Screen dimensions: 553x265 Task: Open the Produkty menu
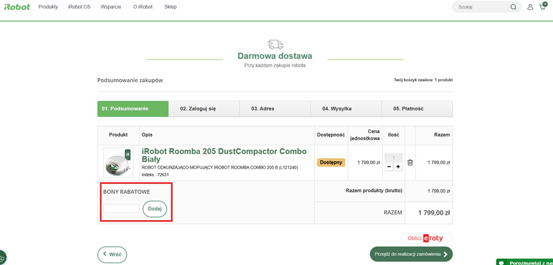coord(48,7)
